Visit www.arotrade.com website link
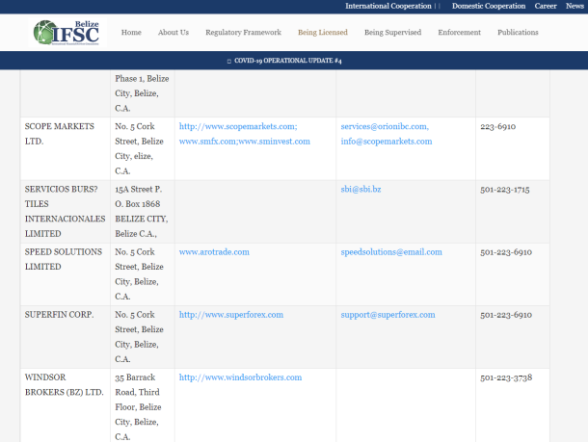Viewport: 588px width, 442px height. [214, 251]
